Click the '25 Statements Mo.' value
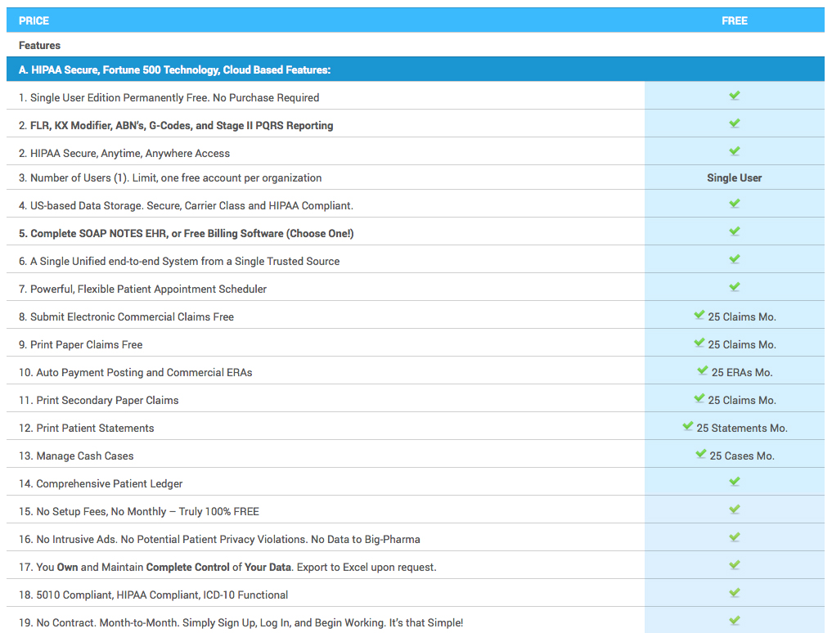Viewport: 832px width, 633px height. (742, 429)
